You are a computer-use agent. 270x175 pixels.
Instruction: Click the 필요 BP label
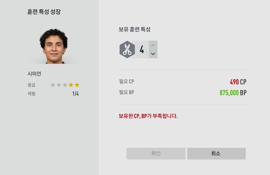tap(126, 93)
